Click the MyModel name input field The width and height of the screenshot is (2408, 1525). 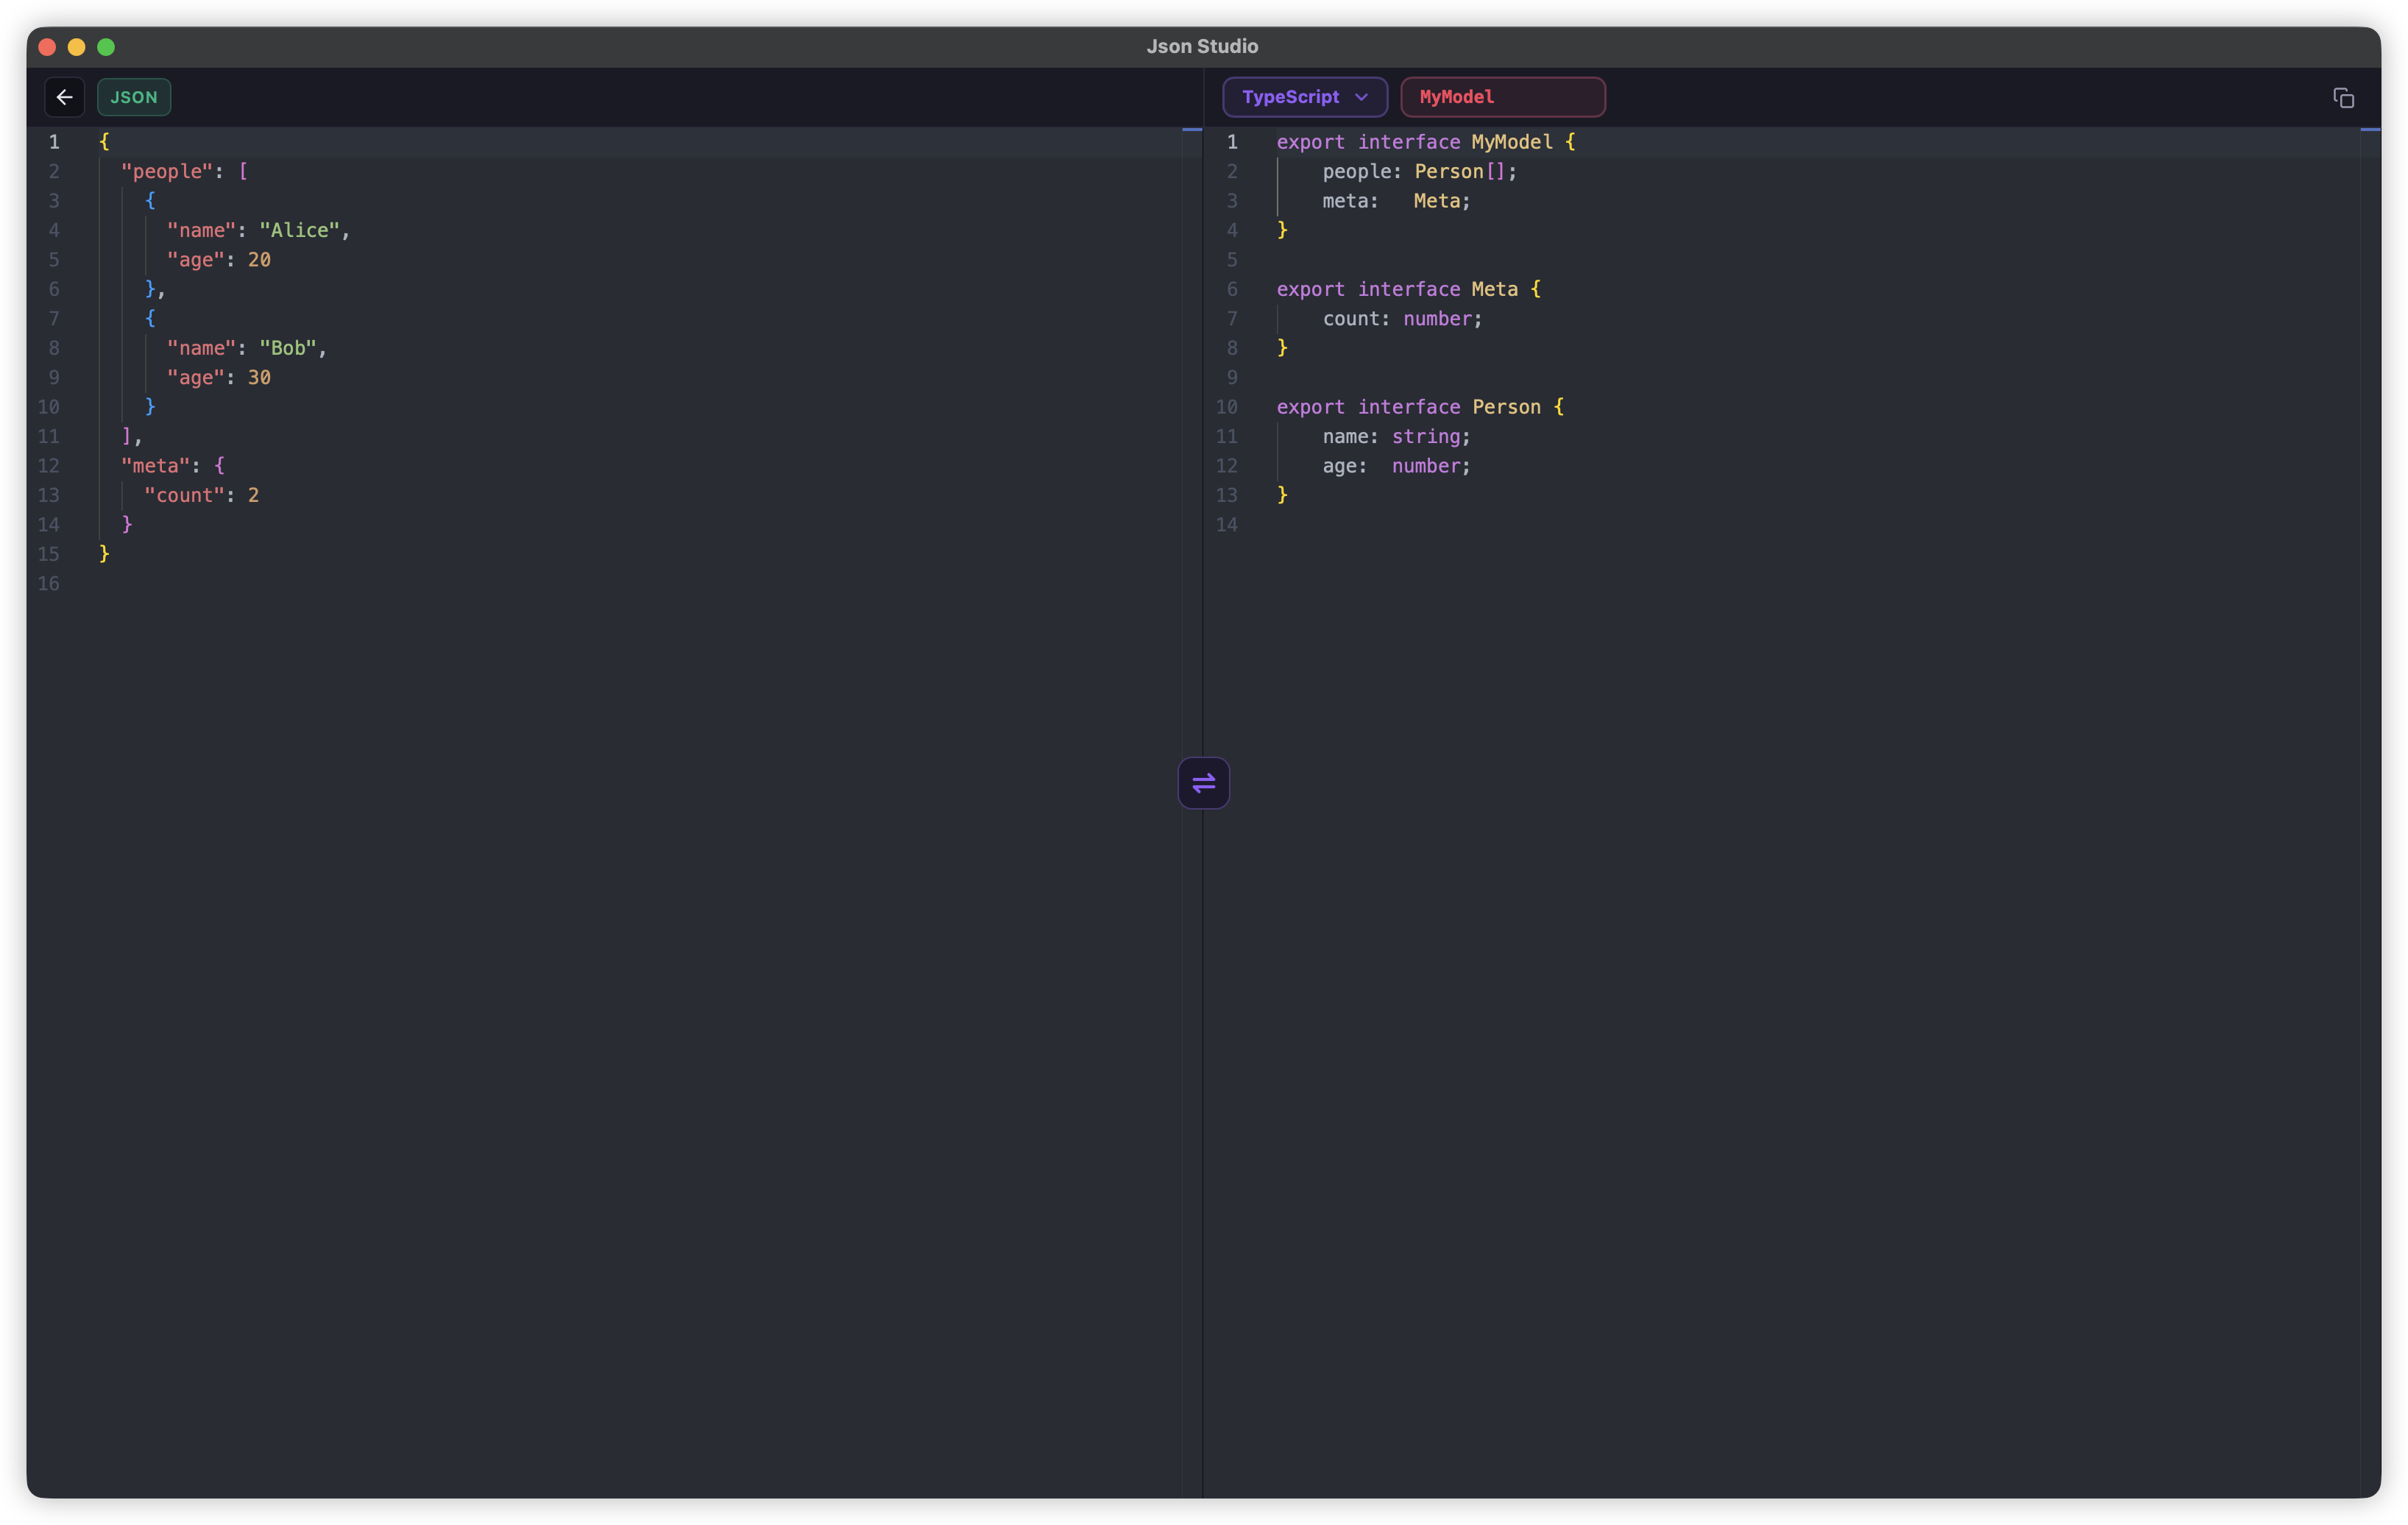click(x=1503, y=97)
